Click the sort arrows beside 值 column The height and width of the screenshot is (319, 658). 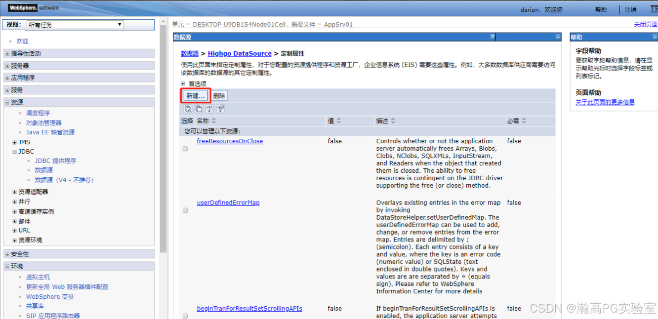(339, 120)
